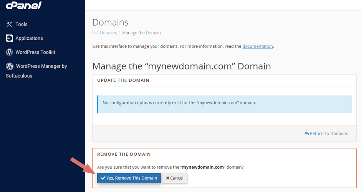361x192 pixels.
Task: Cancel the domain removal
Action: coord(174,178)
